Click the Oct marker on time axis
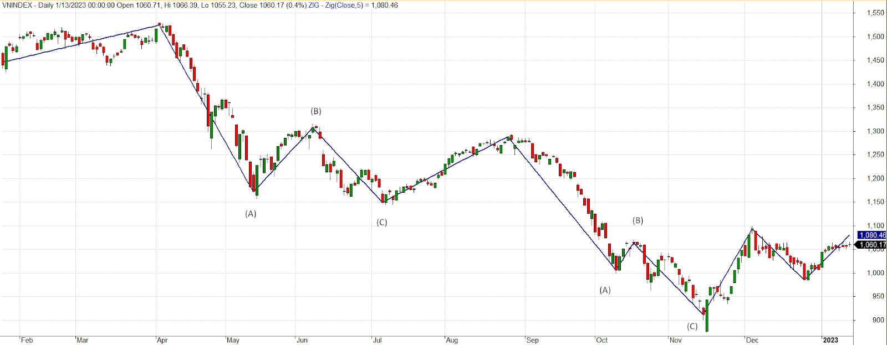Viewport: 887px width, 345px height. click(602, 340)
